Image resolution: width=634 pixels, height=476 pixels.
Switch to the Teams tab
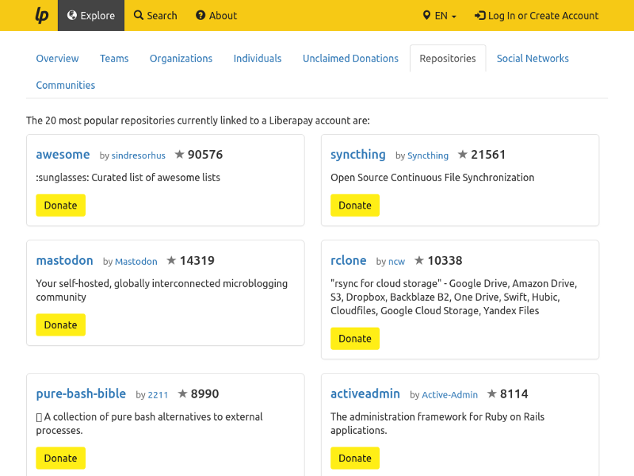click(x=114, y=58)
